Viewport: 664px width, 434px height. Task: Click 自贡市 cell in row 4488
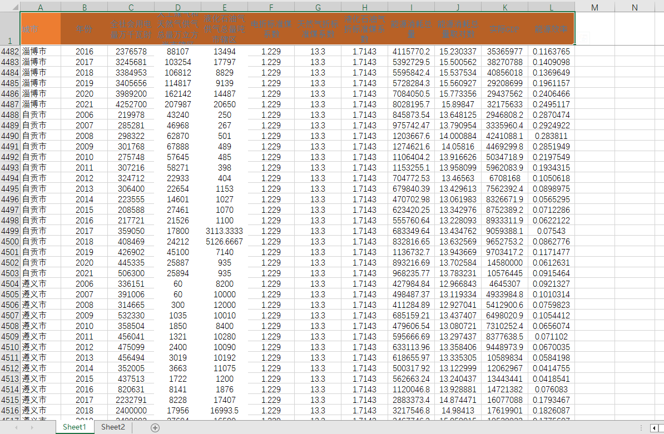coord(40,114)
